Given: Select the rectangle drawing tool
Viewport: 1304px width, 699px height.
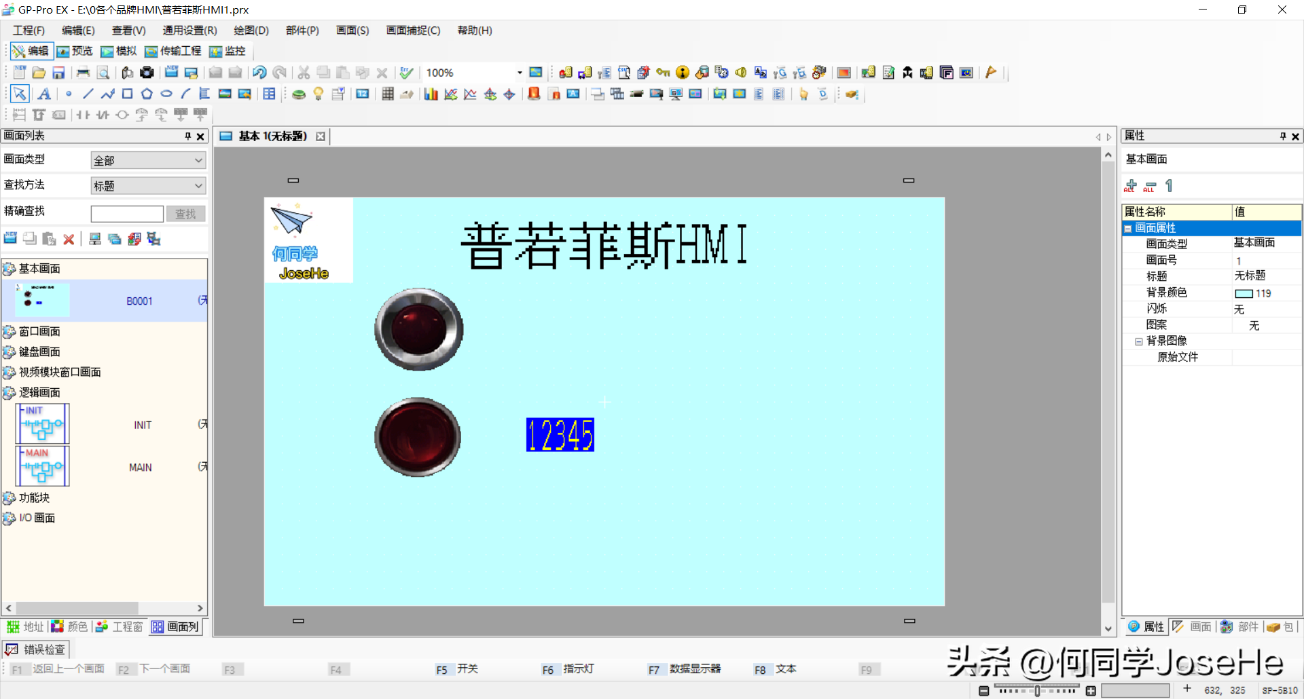Looking at the screenshot, I should point(127,94).
